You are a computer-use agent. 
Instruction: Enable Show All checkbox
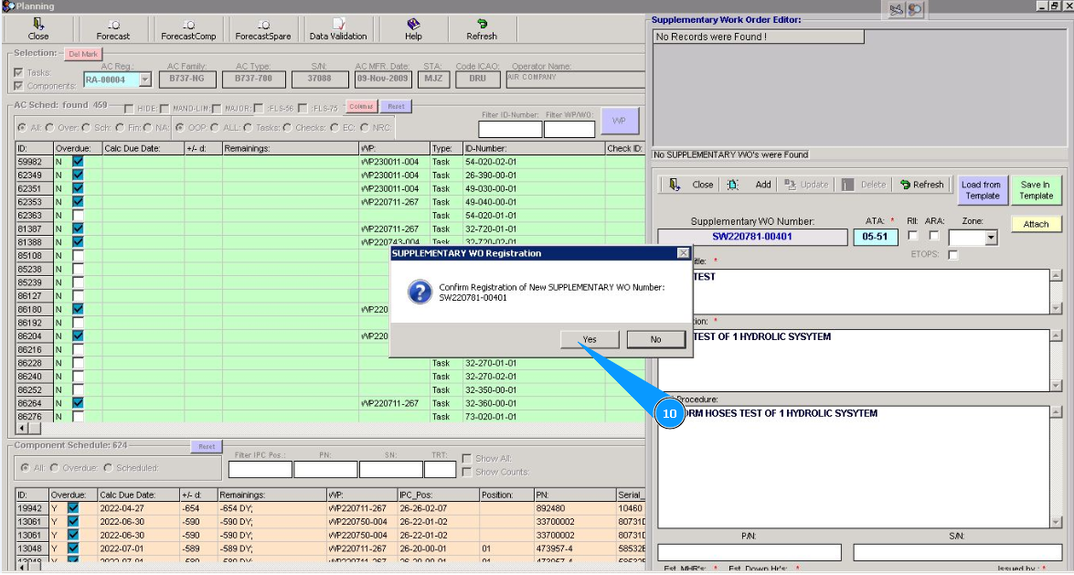click(466, 458)
